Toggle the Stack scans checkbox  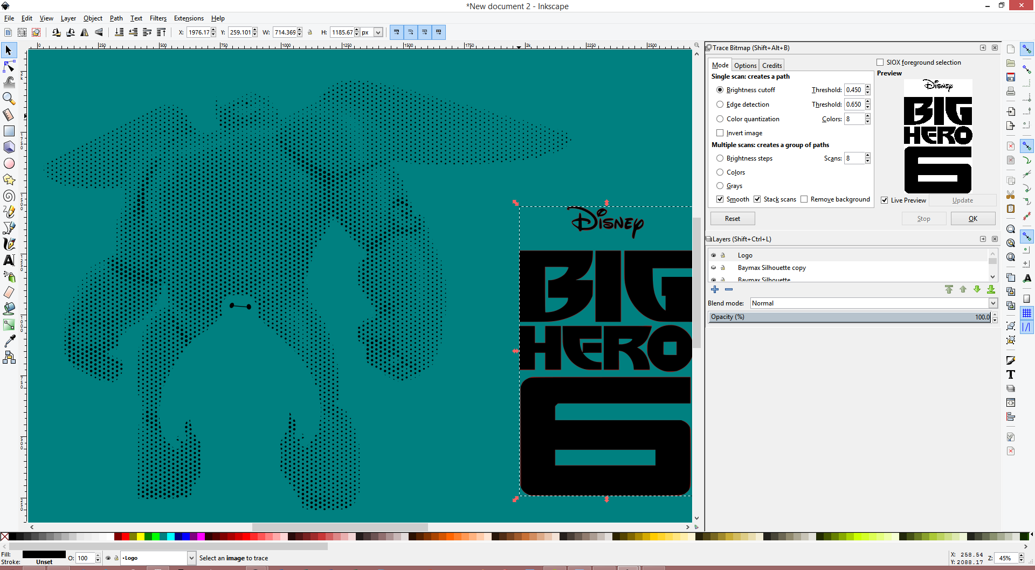coord(757,199)
